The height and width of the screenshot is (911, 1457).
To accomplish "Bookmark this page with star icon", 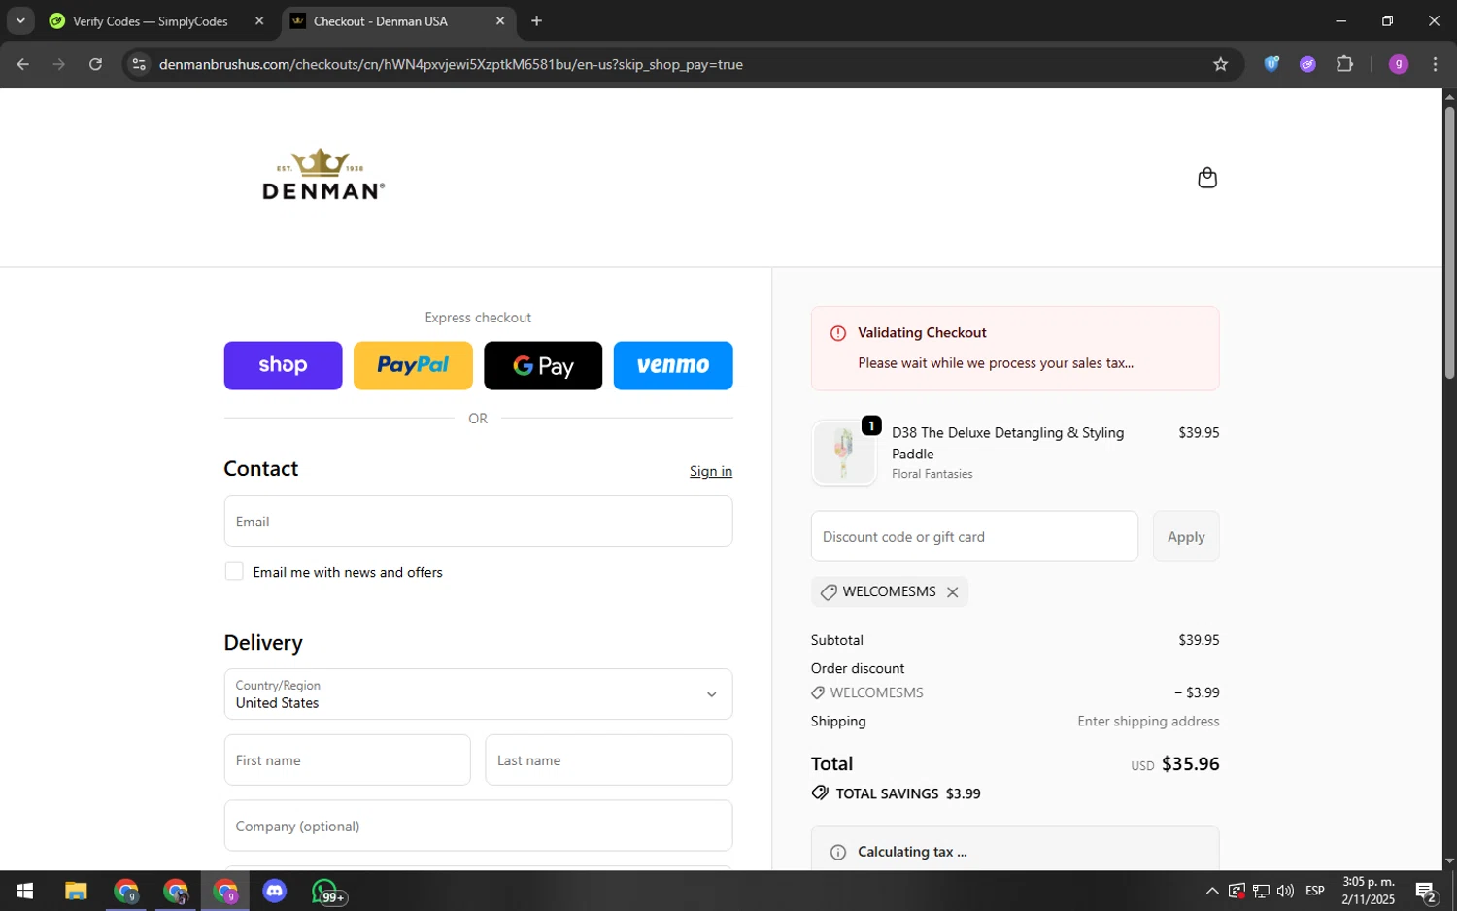I will [1220, 64].
